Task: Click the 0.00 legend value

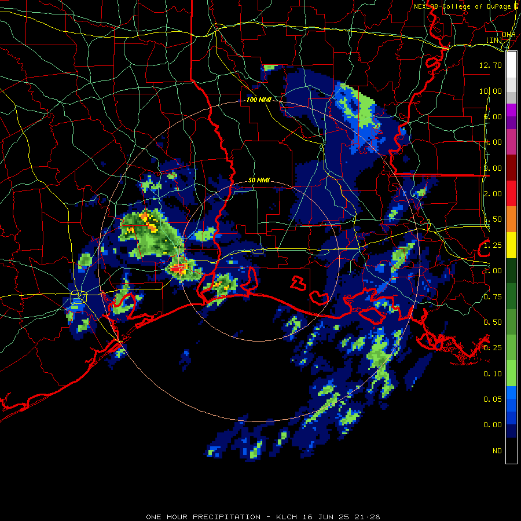Action: (493, 425)
